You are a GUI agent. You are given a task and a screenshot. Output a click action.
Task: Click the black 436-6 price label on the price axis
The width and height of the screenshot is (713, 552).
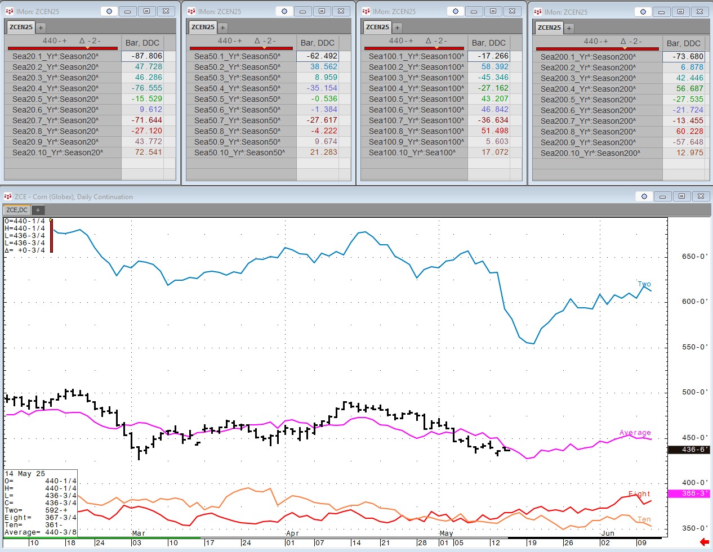[688, 450]
